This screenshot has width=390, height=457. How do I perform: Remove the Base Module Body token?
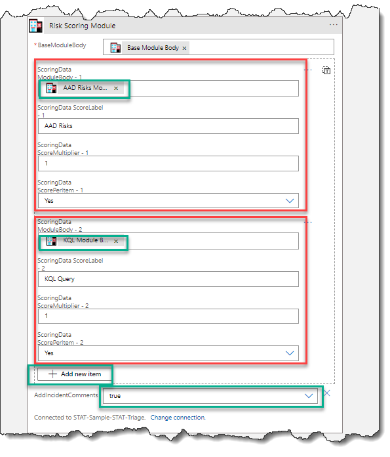(184, 49)
